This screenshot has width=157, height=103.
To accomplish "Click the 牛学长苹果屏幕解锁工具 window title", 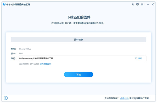I will 18,4.
